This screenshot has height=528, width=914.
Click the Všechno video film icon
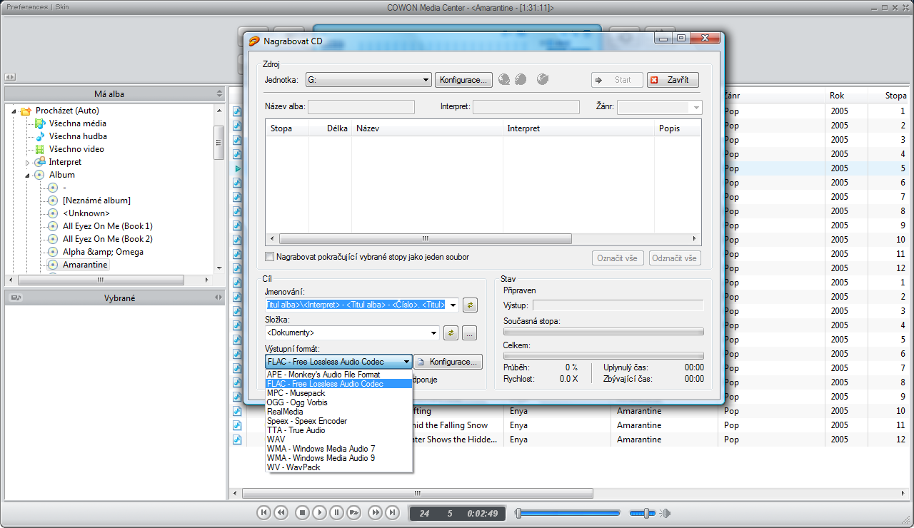[x=41, y=149]
